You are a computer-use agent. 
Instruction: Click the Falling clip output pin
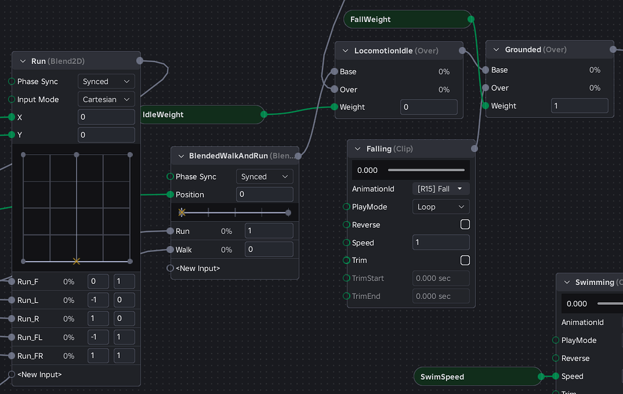pos(475,149)
